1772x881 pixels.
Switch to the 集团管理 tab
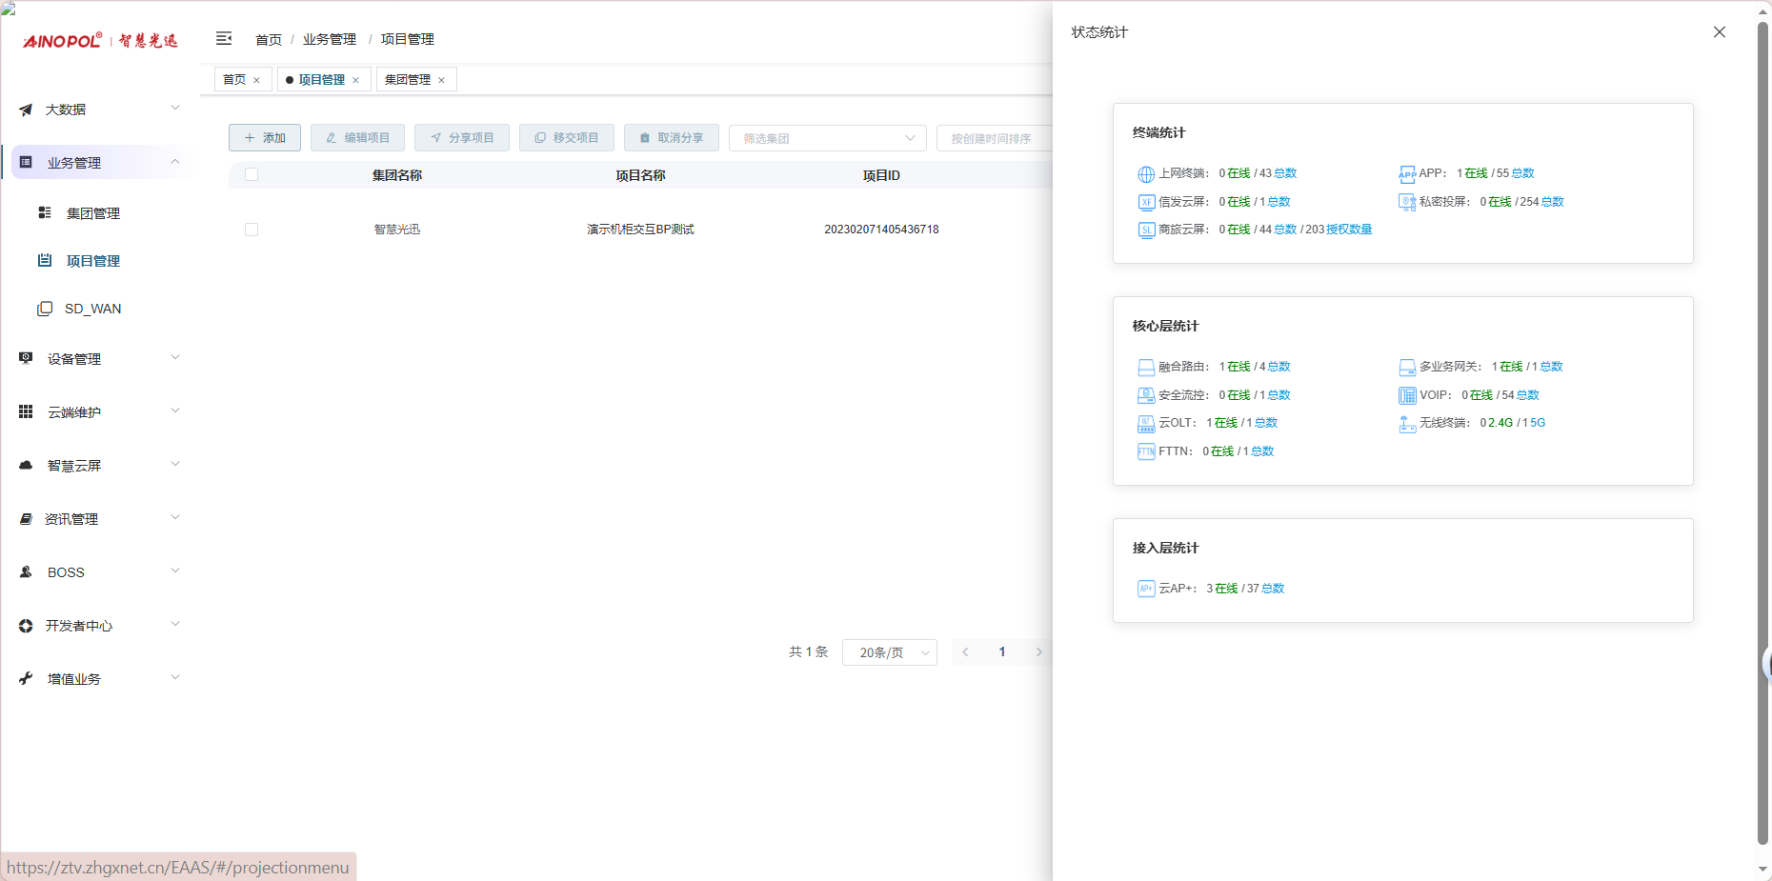pyautogui.click(x=408, y=80)
